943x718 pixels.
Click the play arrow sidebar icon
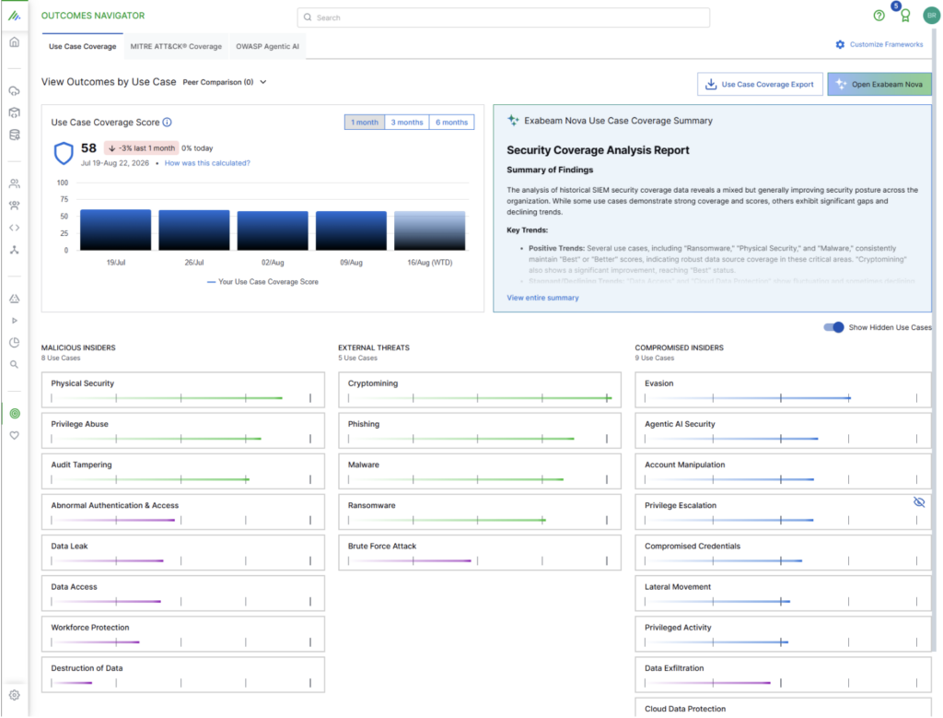[x=15, y=321]
